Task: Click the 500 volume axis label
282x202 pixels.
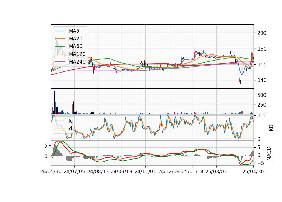Action: (x=262, y=95)
